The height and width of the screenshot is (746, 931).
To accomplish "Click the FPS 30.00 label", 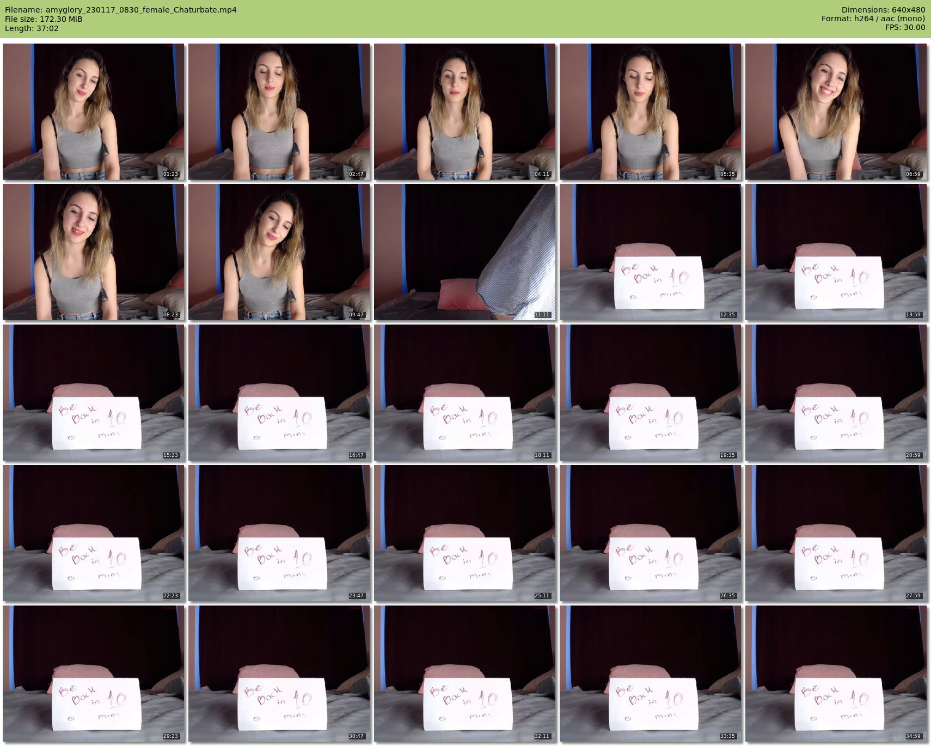I will click(905, 27).
